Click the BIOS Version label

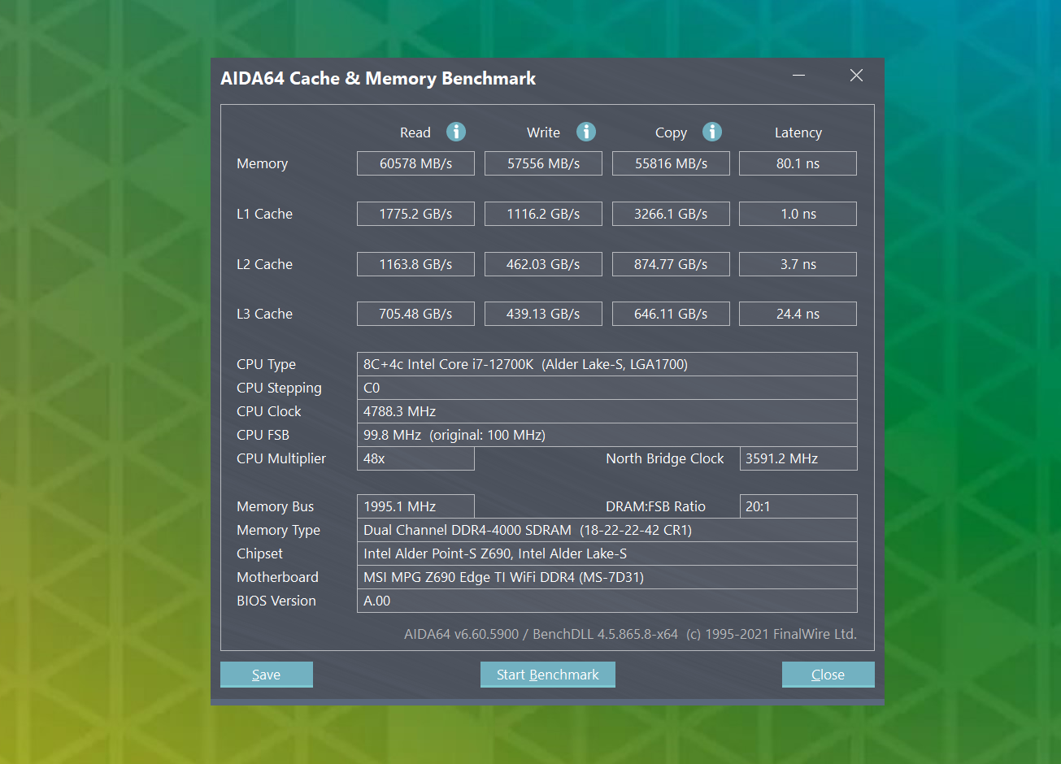pyautogui.click(x=276, y=601)
